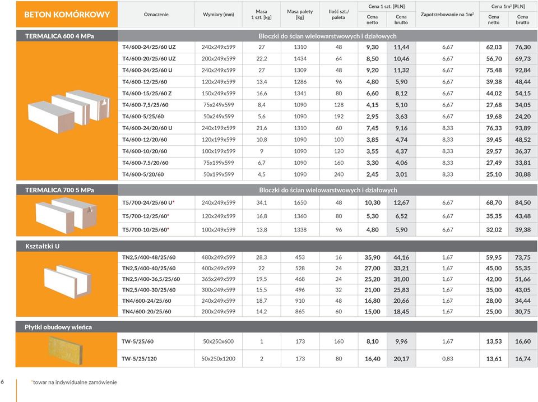
Task: Click the Płytki obudowy wieńca tile image
Action: (x=65, y=350)
